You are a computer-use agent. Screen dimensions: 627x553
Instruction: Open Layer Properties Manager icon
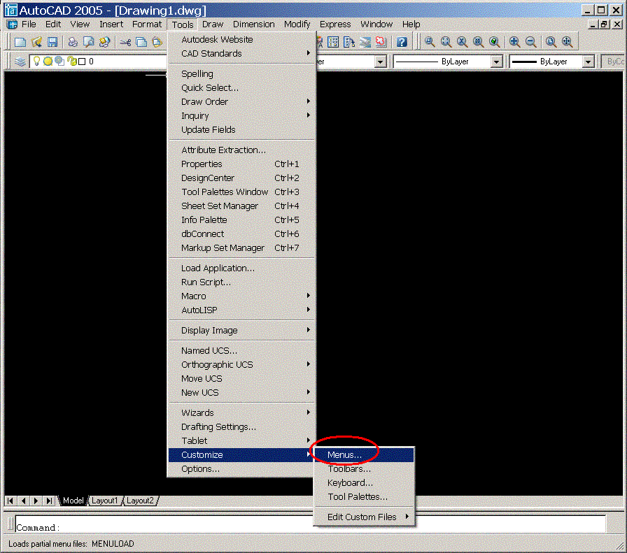[x=20, y=62]
